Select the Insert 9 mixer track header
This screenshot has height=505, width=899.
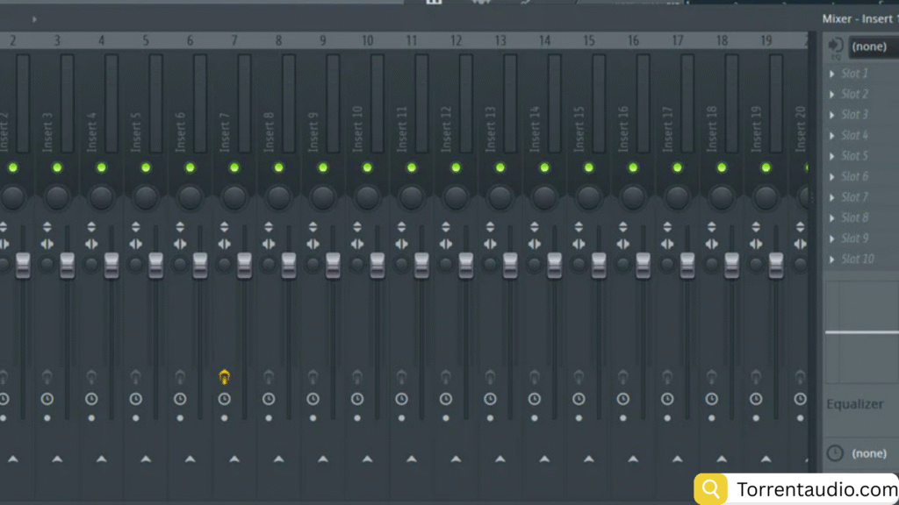[323, 40]
